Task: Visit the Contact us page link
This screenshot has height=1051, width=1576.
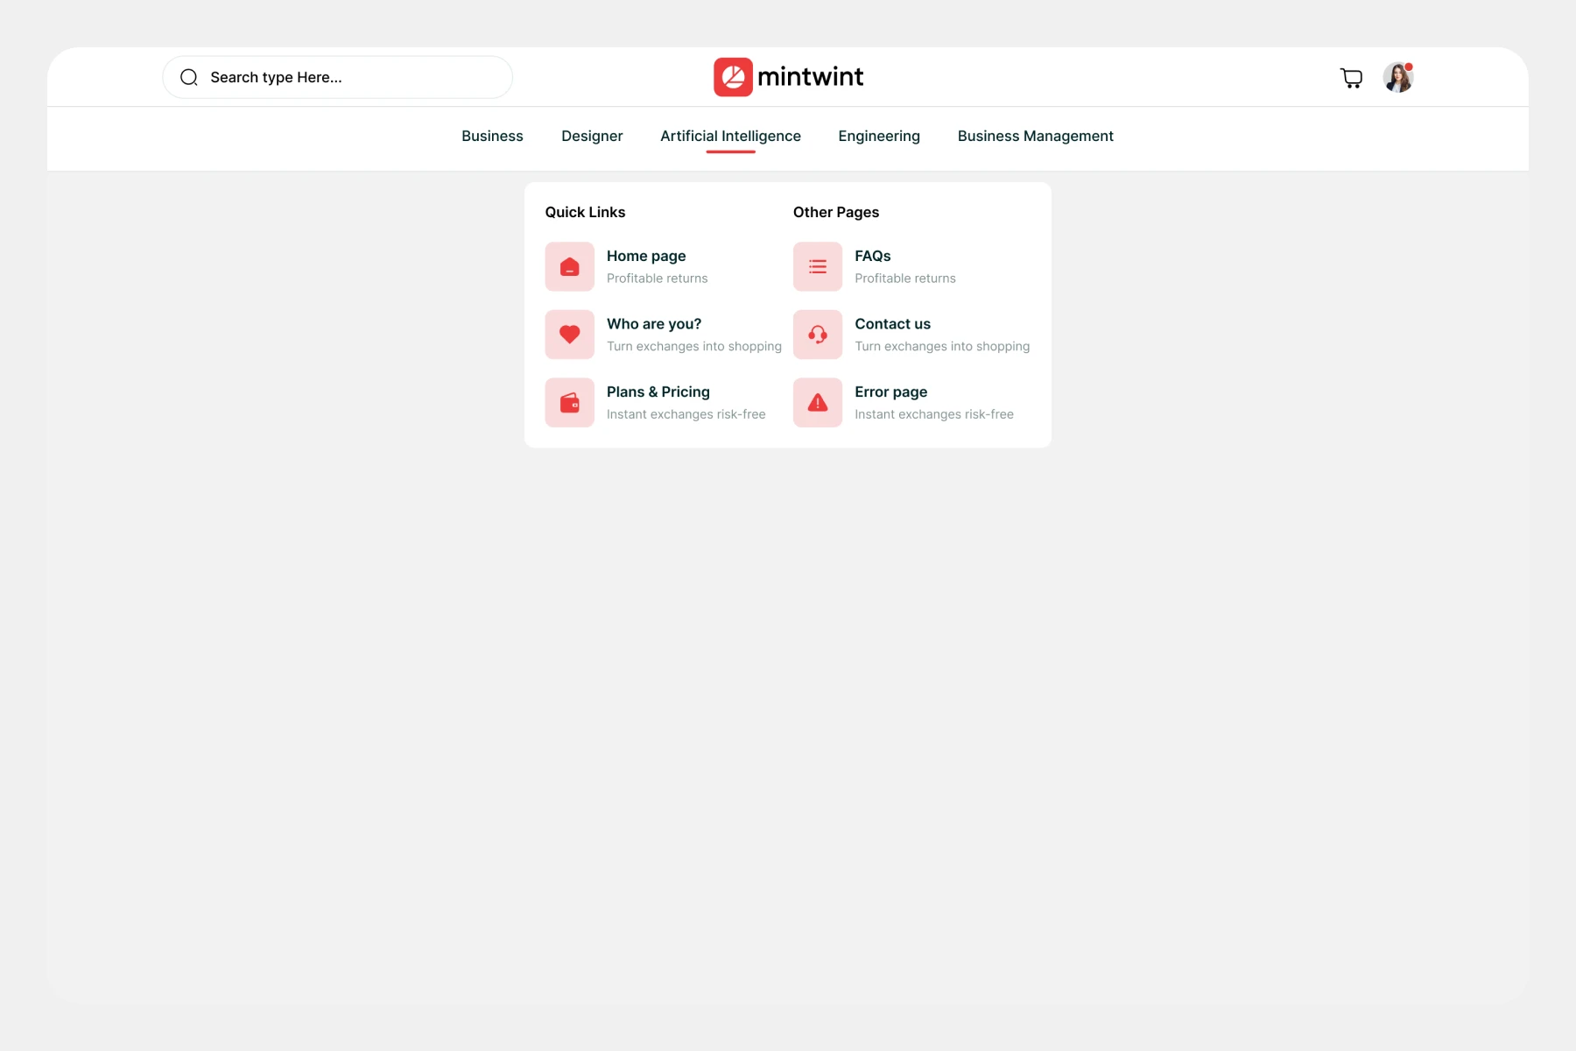Action: coord(892,324)
